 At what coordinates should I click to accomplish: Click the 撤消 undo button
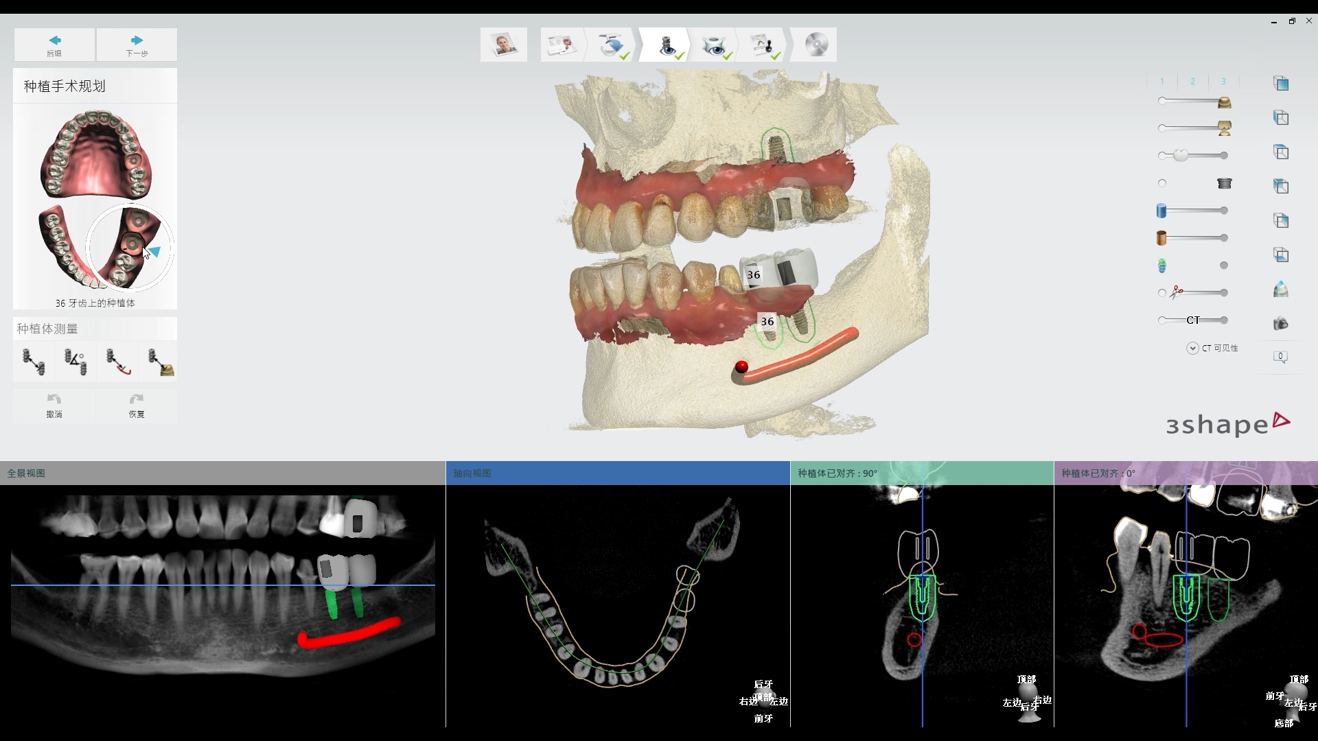[x=54, y=405]
